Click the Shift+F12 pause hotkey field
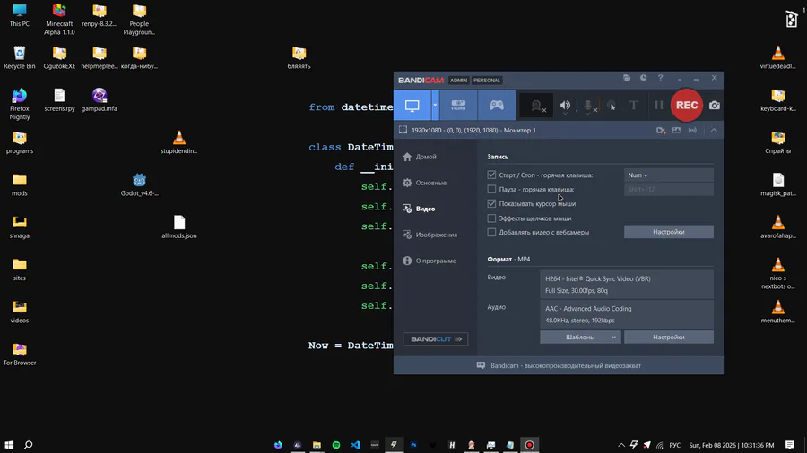The height and width of the screenshot is (453, 807). [669, 190]
